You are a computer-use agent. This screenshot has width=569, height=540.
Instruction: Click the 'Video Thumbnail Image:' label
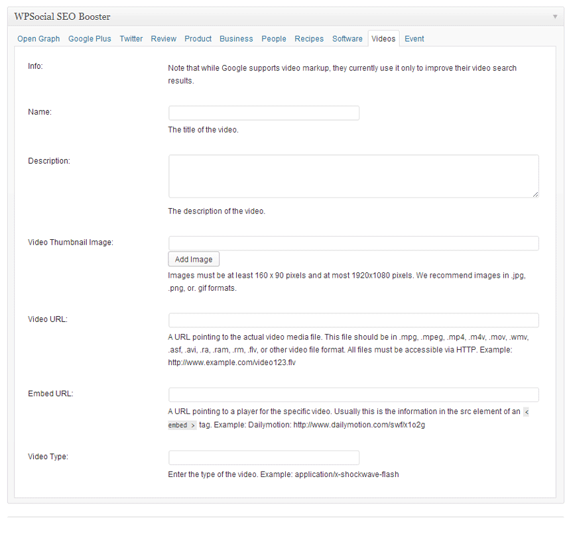70,243
